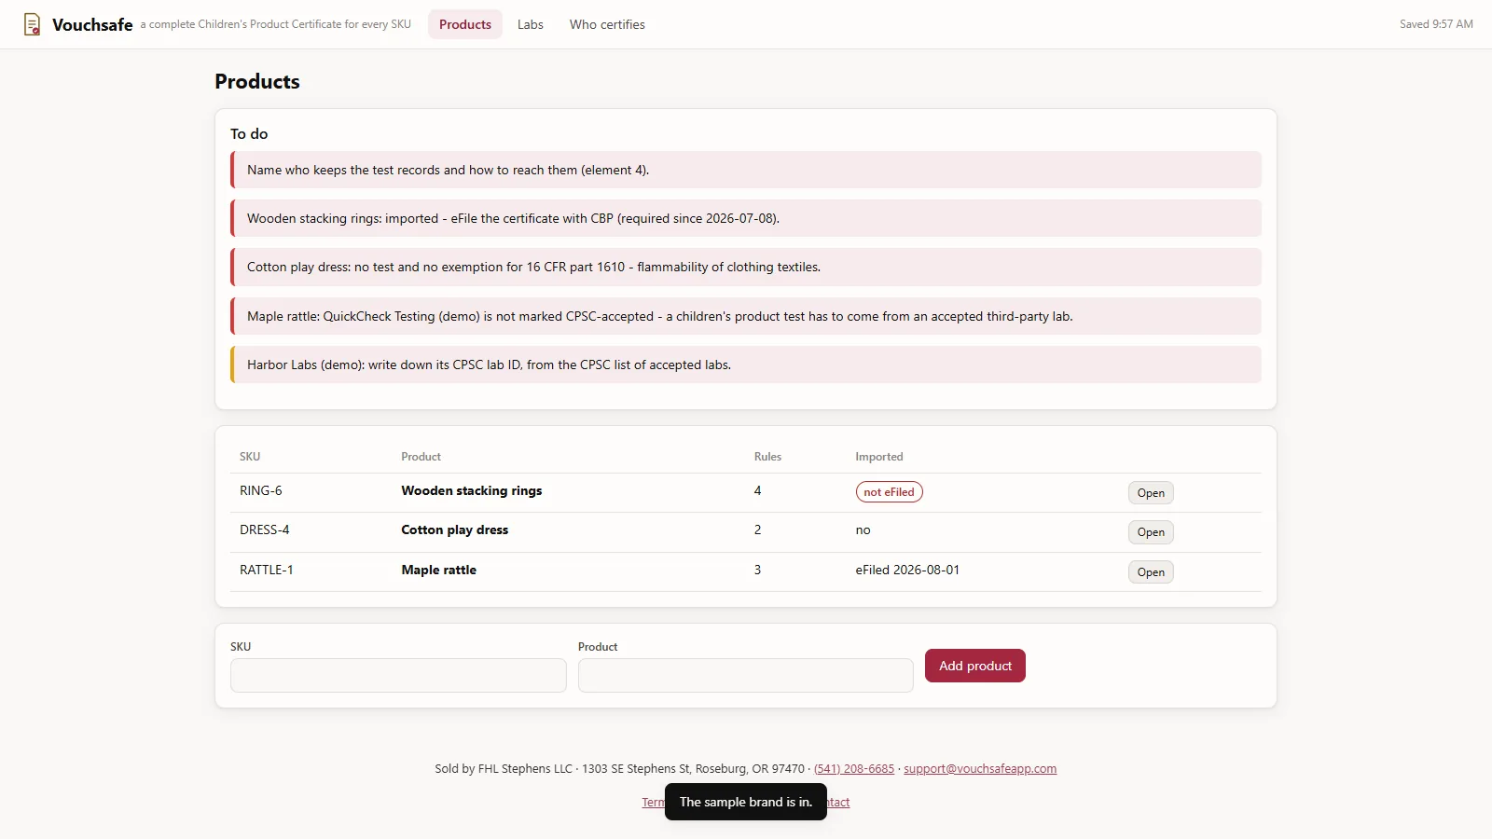1492x839 pixels.
Task: Select the Maple rattle QuickCheck Testing to-do
Action: click(x=746, y=316)
